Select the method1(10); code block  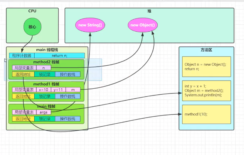point(206,114)
